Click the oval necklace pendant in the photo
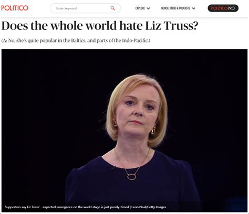249x214 pixels. click(131, 177)
